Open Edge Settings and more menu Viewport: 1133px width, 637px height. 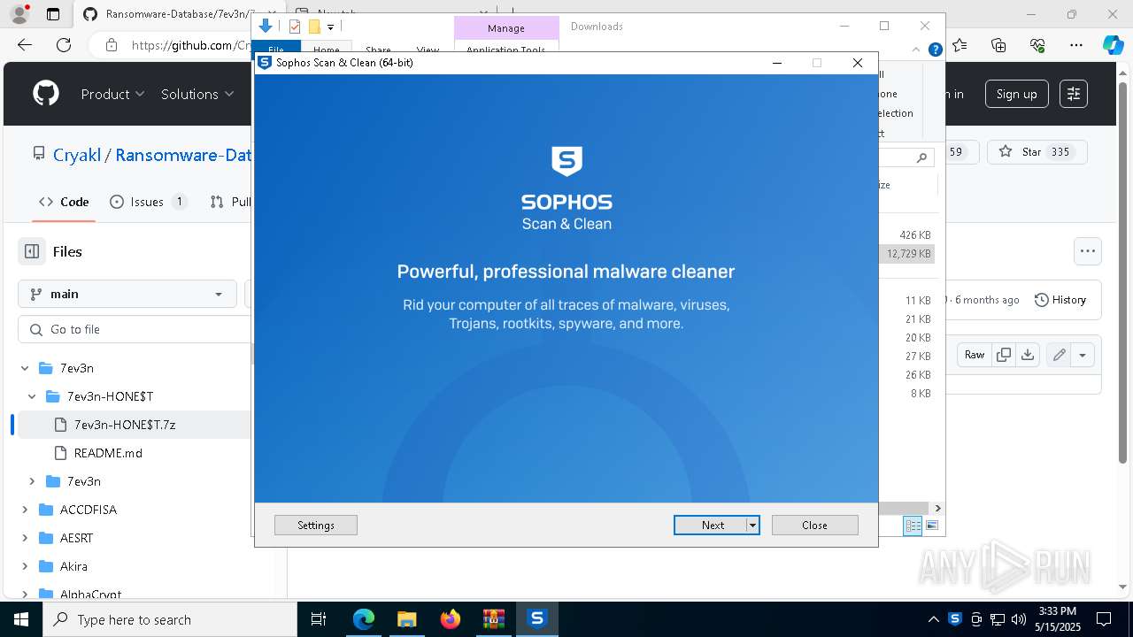click(1076, 45)
